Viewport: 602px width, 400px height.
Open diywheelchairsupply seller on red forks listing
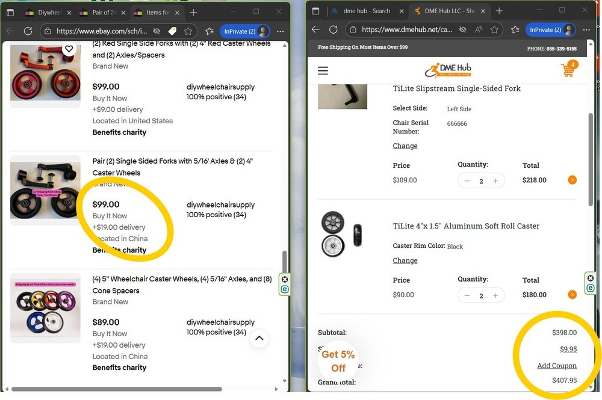pyautogui.click(x=220, y=87)
